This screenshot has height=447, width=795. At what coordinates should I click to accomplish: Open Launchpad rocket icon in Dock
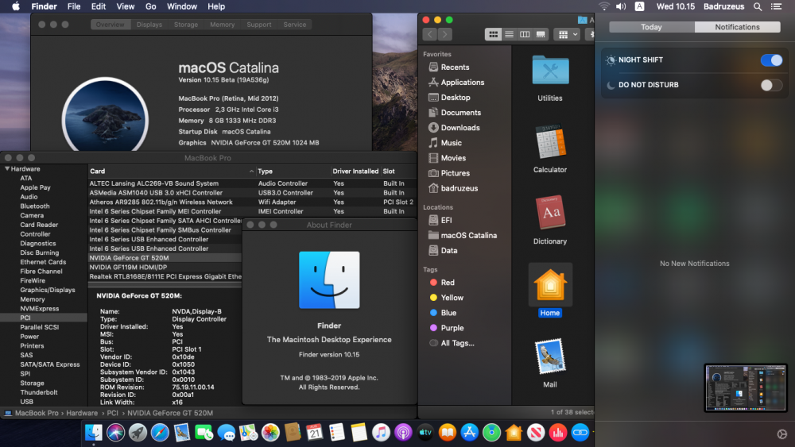138,433
